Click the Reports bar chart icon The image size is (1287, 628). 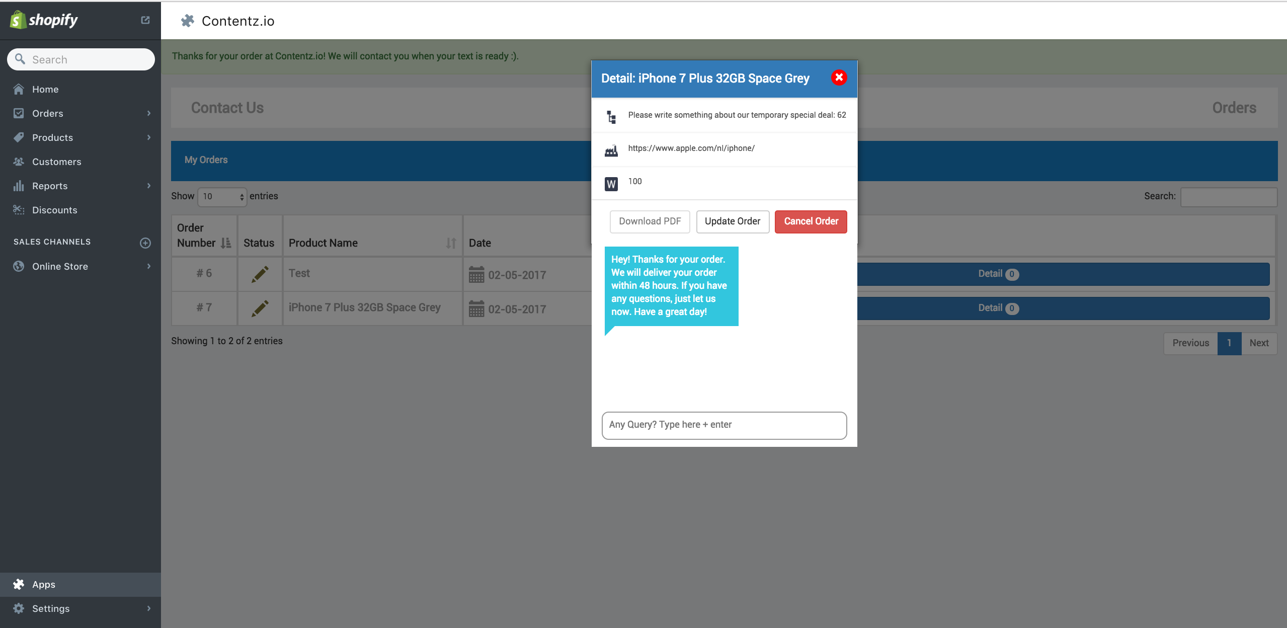[19, 186]
